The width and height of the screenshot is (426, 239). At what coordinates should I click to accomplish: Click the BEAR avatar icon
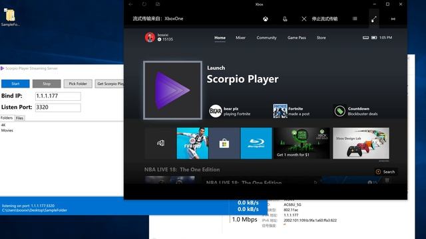(215, 111)
